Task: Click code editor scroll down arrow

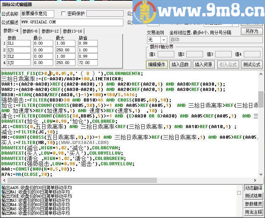Action: [x=261, y=174]
